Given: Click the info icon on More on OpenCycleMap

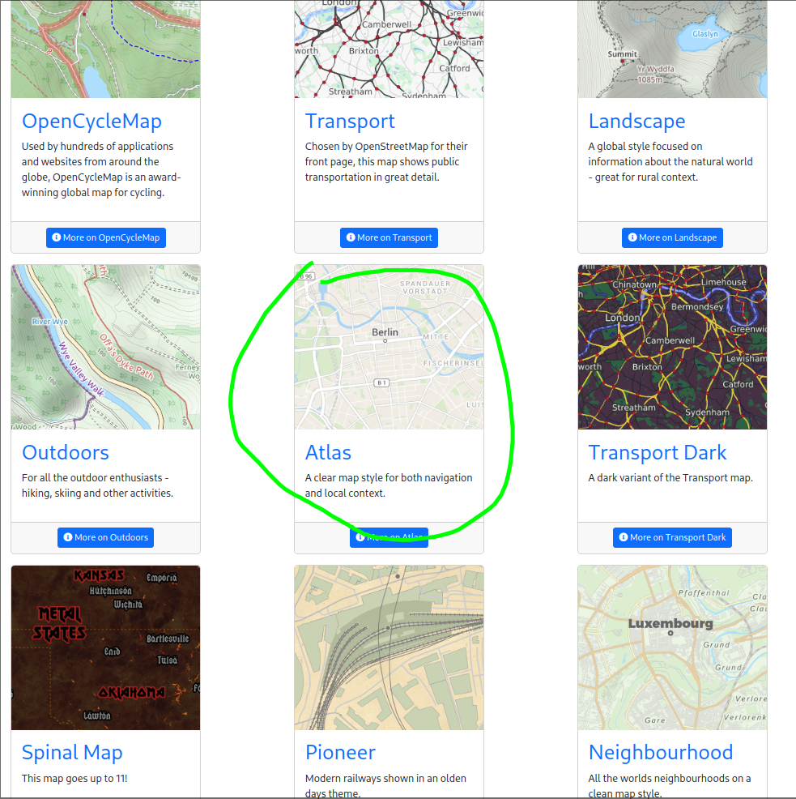Looking at the screenshot, I should (56, 237).
